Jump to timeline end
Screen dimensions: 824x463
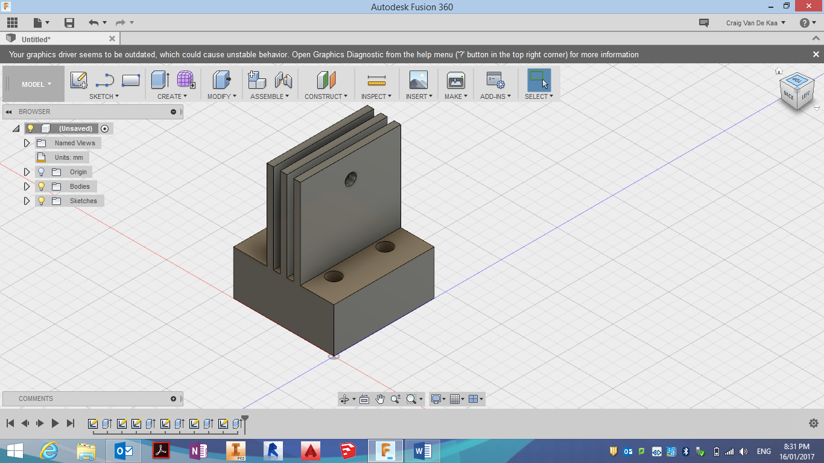point(71,423)
